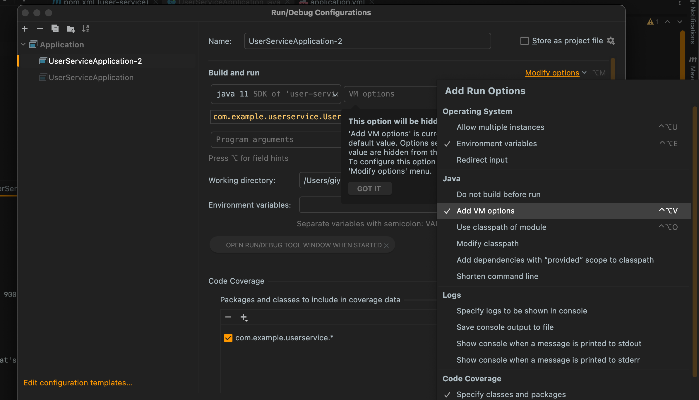The width and height of the screenshot is (699, 400).
Task: Choose Add dependencies with provided scope
Action: pyautogui.click(x=564, y=260)
